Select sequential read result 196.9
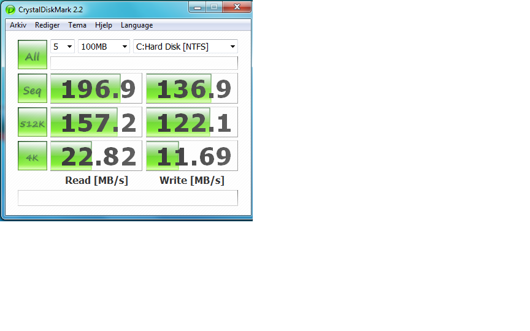The width and height of the screenshot is (530, 331). [x=96, y=88]
